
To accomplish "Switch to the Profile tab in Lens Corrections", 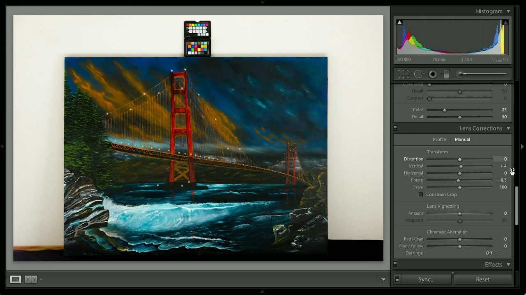I will 439,139.
